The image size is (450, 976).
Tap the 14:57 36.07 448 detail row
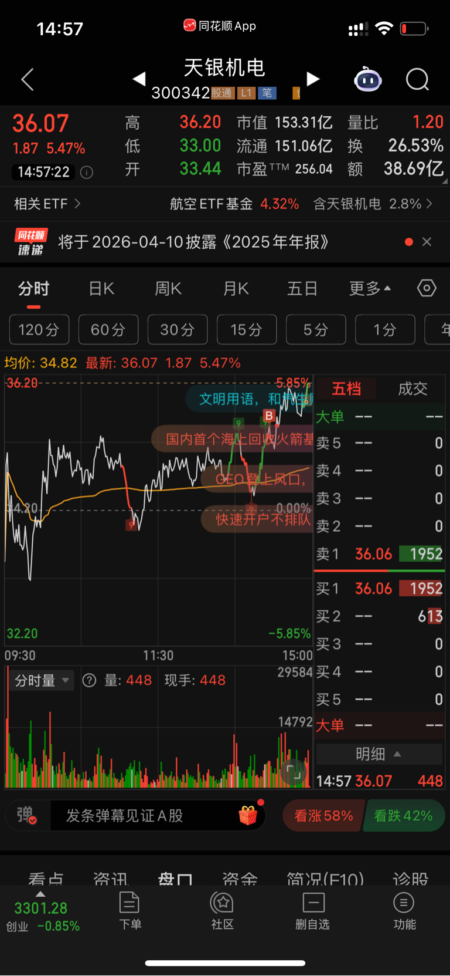tap(380, 781)
